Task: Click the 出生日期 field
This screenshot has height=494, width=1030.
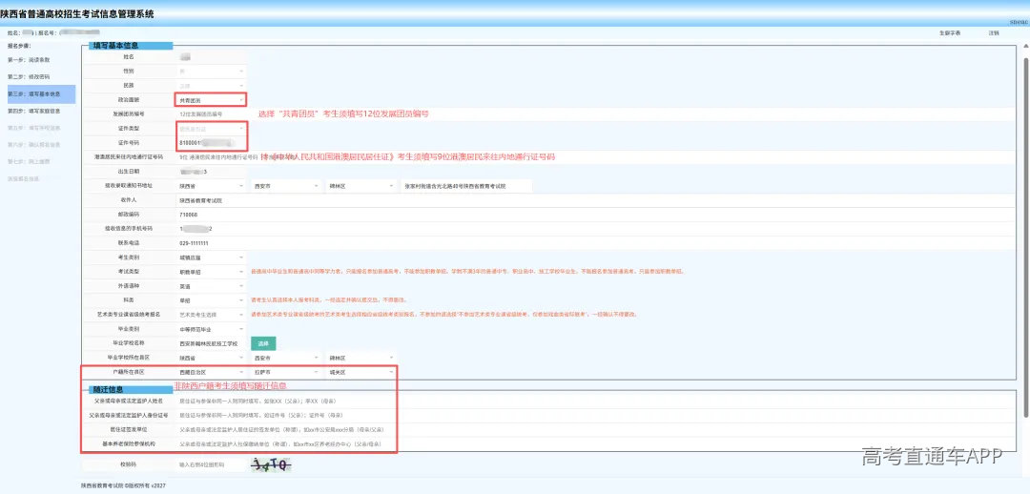Action: (x=211, y=172)
